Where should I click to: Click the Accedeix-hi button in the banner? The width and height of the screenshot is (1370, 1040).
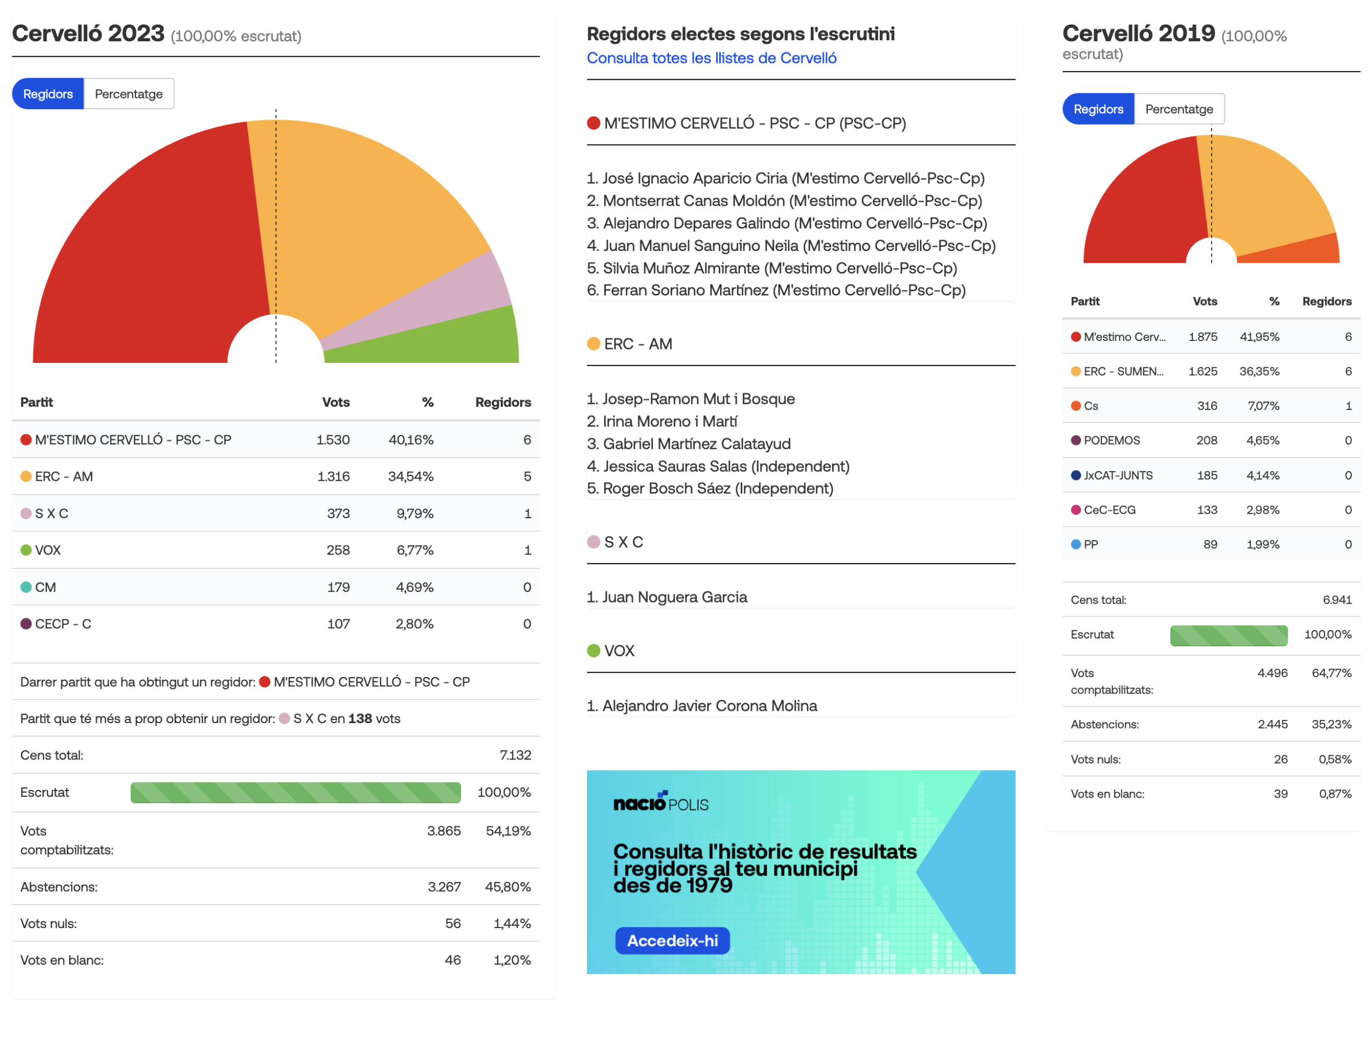click(673, 940)
